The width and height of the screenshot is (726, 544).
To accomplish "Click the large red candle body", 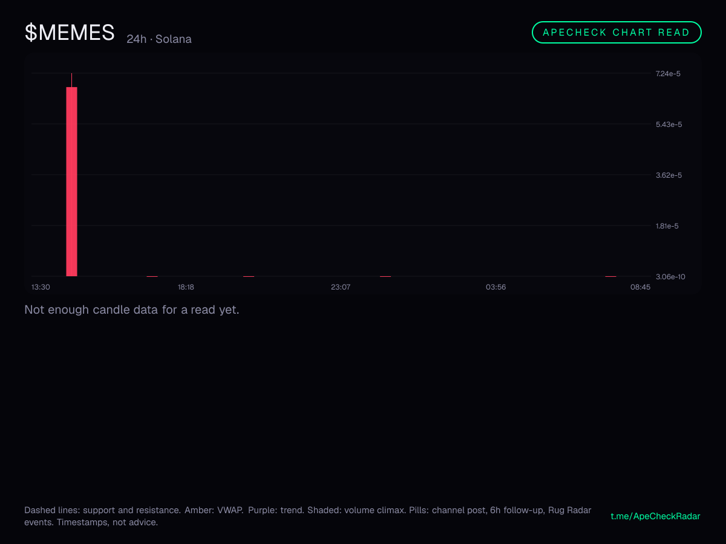I will click(x=71, y=181).
